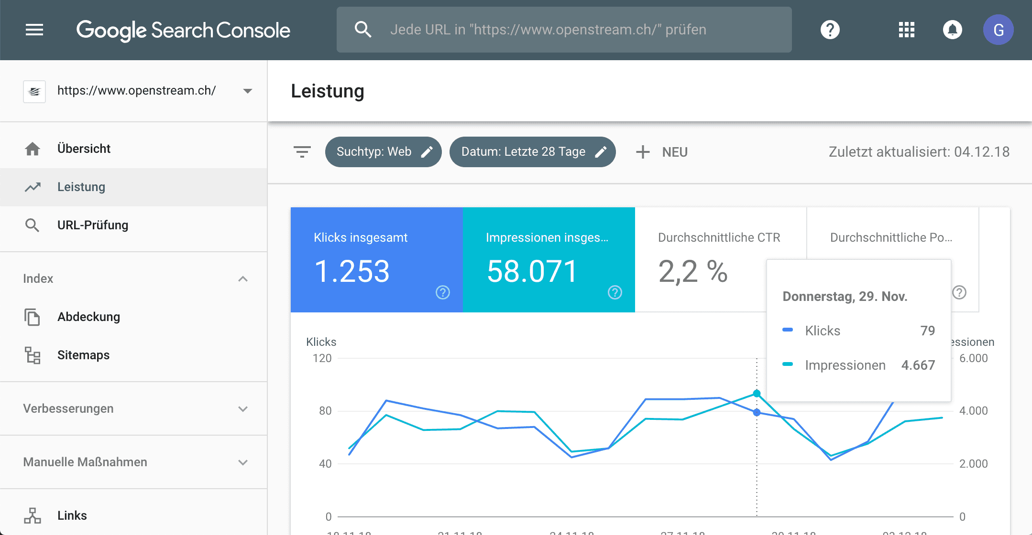The height and width of the screenshot is (535, 1032).
Task: Click the URL inspection search field
Action: [x=564, y=30]
